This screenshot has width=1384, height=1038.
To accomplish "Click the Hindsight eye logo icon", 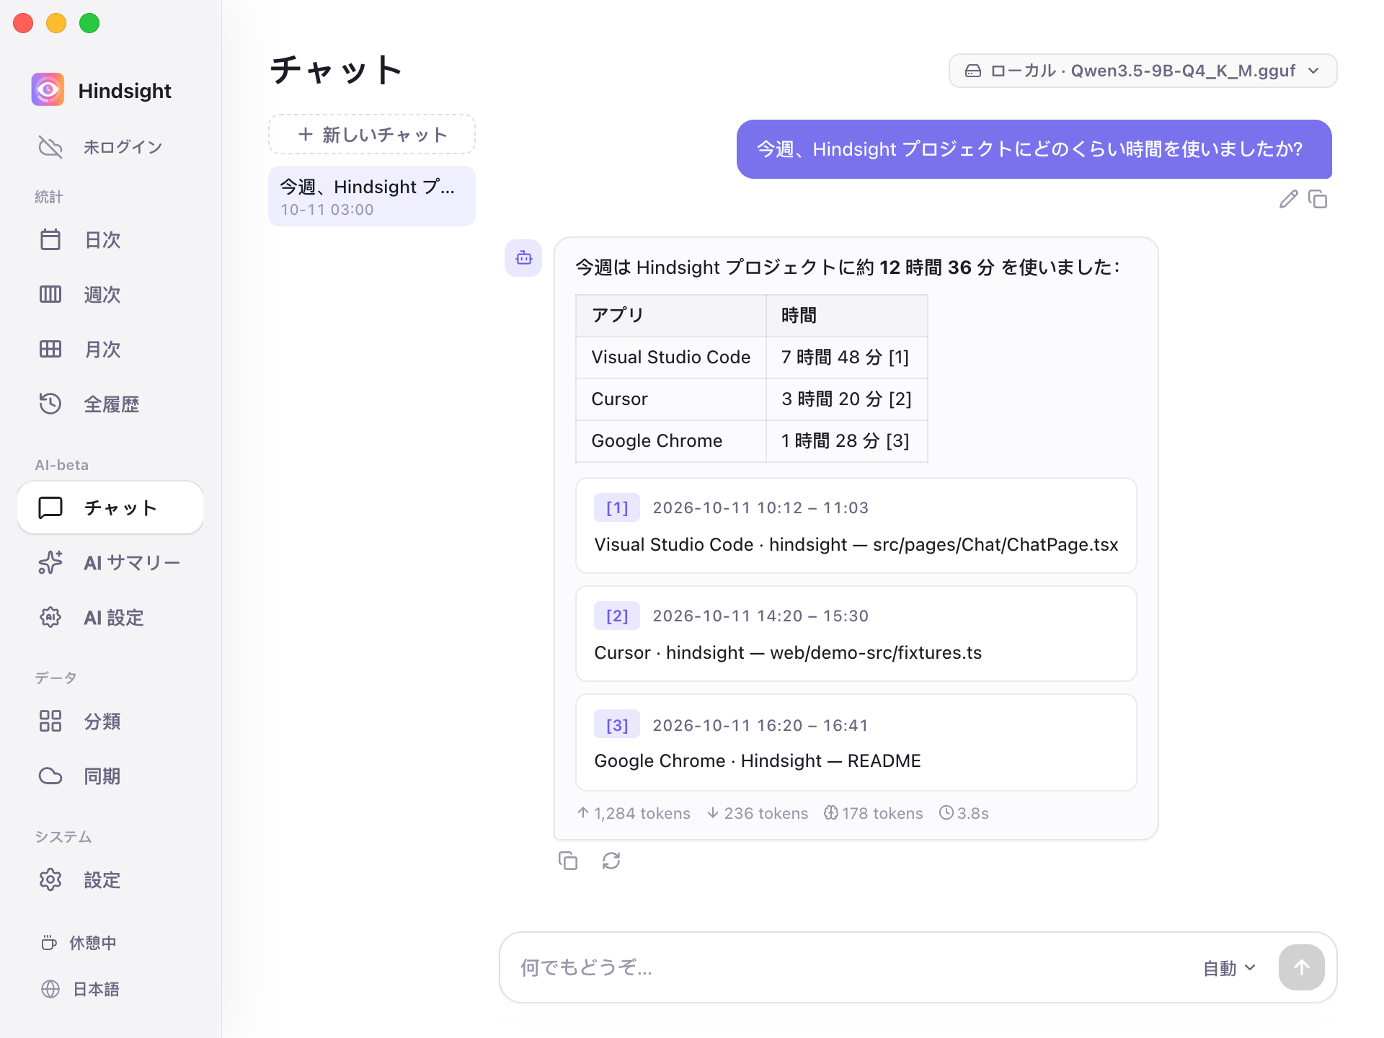I will [48, 90].
